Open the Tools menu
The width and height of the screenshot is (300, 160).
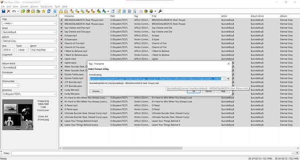click(x=57, y=6)
